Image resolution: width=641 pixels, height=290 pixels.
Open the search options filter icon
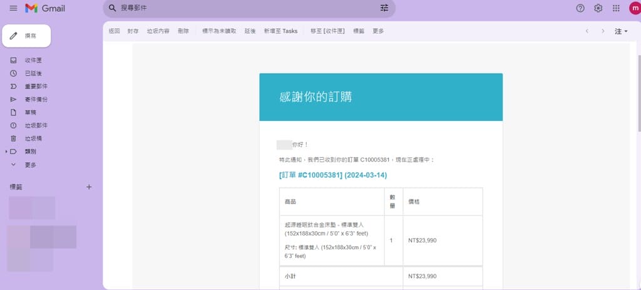[x=384, y=8]
